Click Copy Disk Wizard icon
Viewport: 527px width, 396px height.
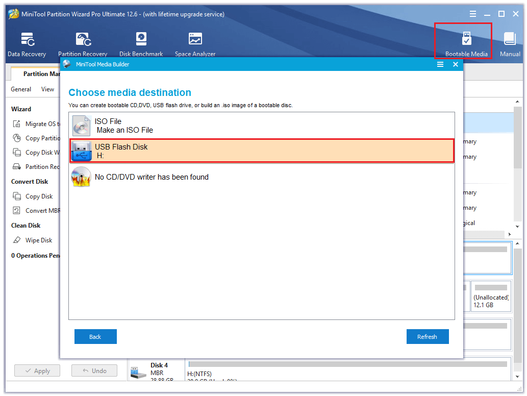coord(16,152)
